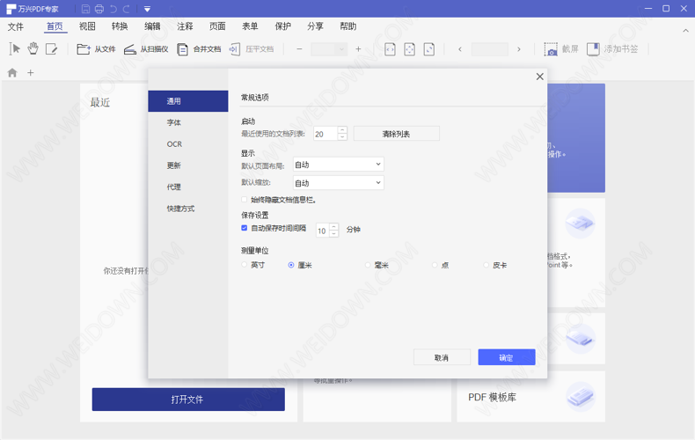Select 英寸 measurement unit radio
Screen dimensions: 695x440
click(245, 265)
